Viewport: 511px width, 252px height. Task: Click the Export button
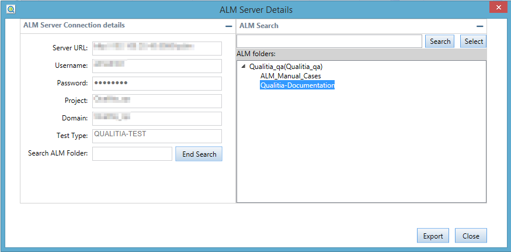pos(433,236)
